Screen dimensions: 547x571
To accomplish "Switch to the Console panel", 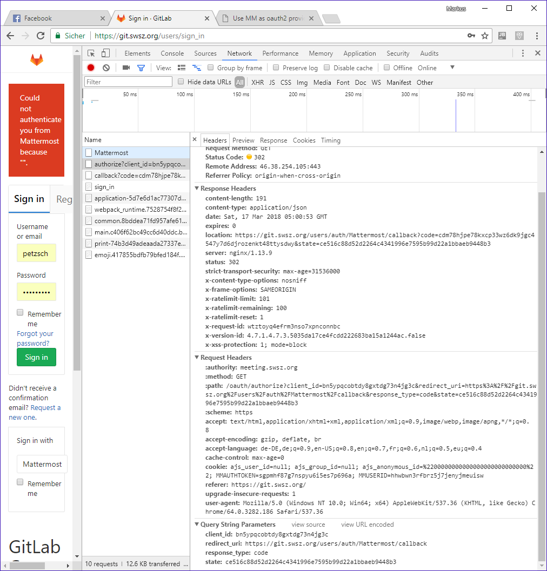I will pyautogui.click(x=172, y=53).
